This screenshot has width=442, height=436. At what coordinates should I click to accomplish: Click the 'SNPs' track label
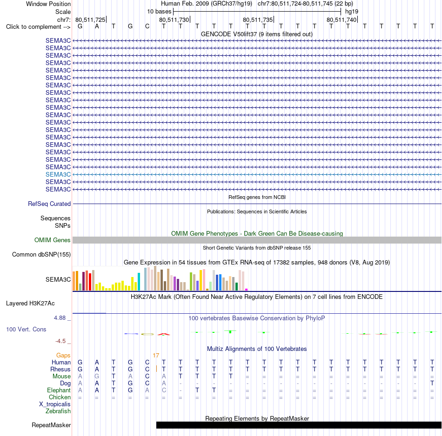click(63, 225)
